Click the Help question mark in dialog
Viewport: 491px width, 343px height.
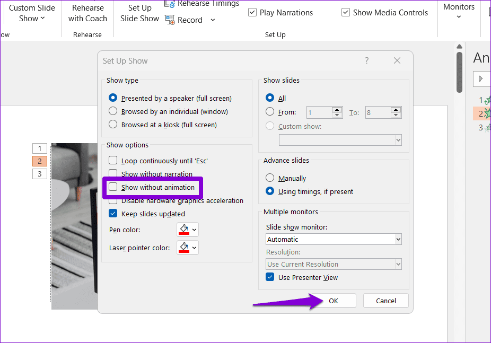366,61
